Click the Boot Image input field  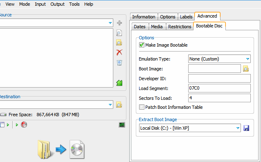[214, 69]
